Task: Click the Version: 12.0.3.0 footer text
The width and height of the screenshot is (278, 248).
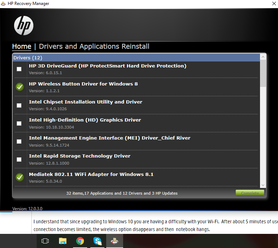Action: click(x=27, y=208)
